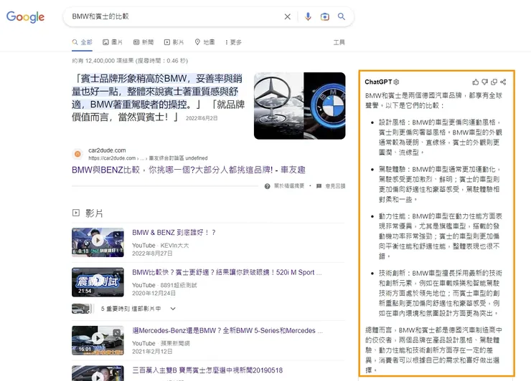Click the 意見回饋 feedback link
Viewport: 531px width, 381px height.
(335, 186)
